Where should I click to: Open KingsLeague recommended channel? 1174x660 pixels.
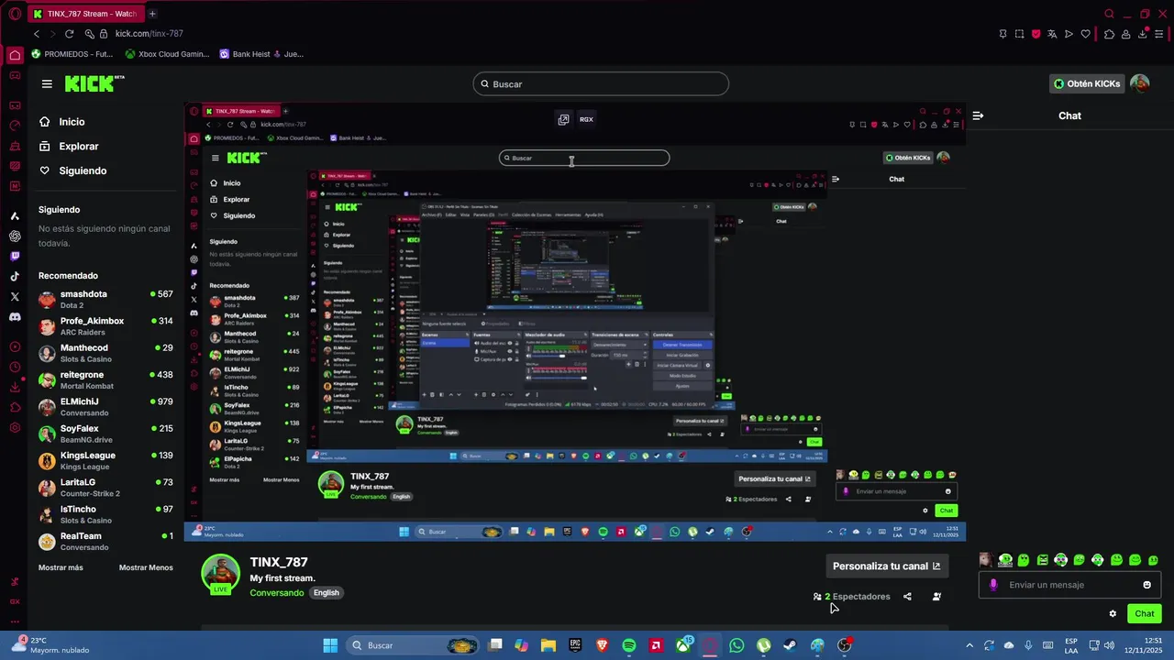point(105,460)
